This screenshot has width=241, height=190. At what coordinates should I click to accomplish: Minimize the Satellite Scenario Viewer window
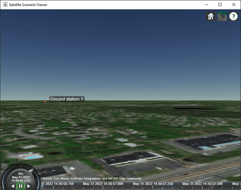click(x=206, y=5)
